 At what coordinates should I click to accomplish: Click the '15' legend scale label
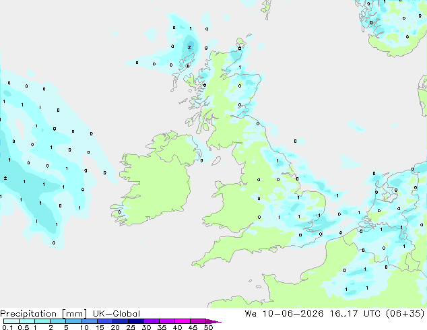100,327
